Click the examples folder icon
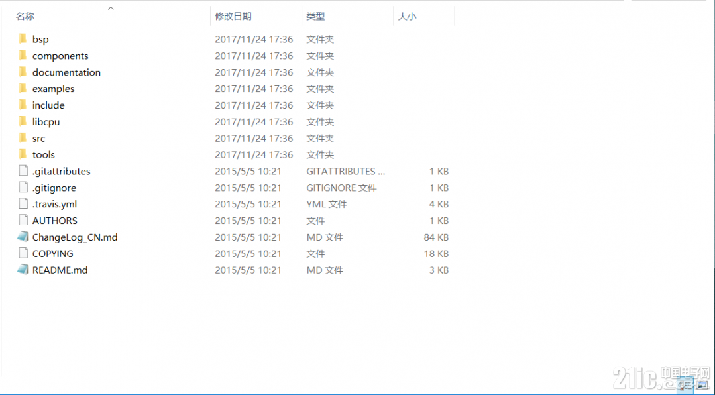Viewport: 715px width, 395px height. click(x=23, y=88)
